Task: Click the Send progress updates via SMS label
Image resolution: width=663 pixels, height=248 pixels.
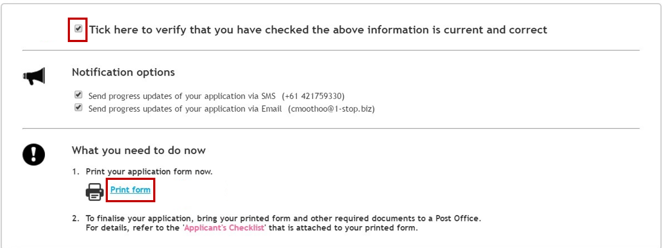Action: click(x=182, y=96)
